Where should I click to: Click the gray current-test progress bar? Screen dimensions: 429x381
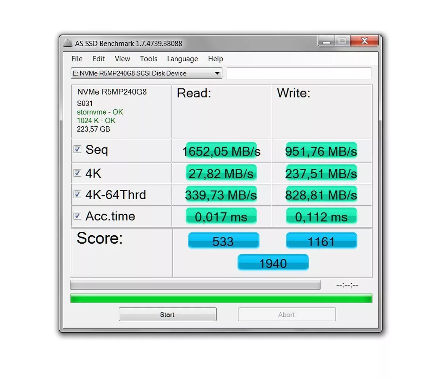pos(195,285)
